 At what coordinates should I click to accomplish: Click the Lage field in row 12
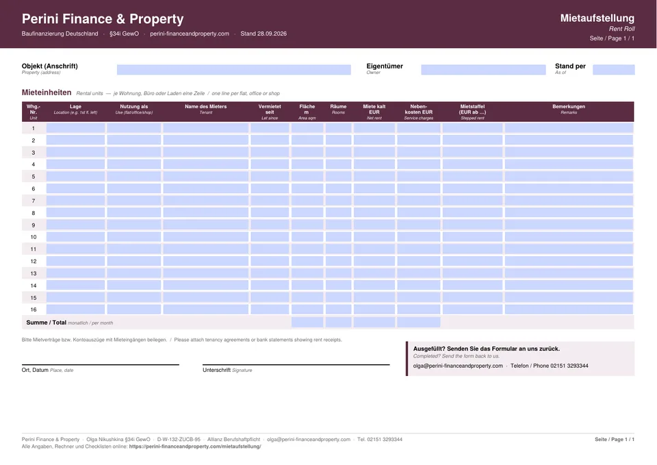pos(75,261)
